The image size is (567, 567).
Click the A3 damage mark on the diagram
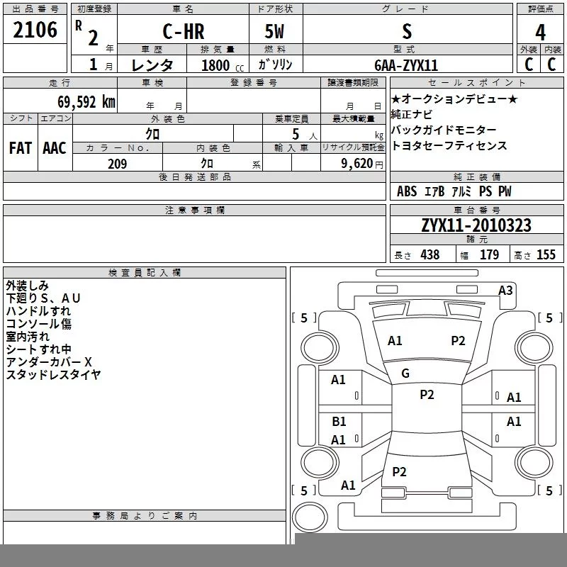[x=505, y=291]
